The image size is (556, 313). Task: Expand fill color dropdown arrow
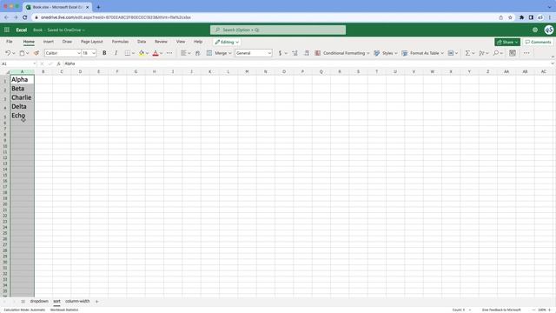click(147, 53)
